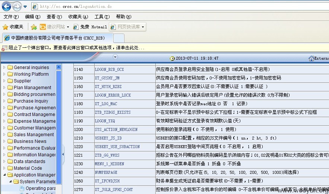The image size is (329, 194).
Task: Click the Contract Management folder icon
Action: pos(10,115)
